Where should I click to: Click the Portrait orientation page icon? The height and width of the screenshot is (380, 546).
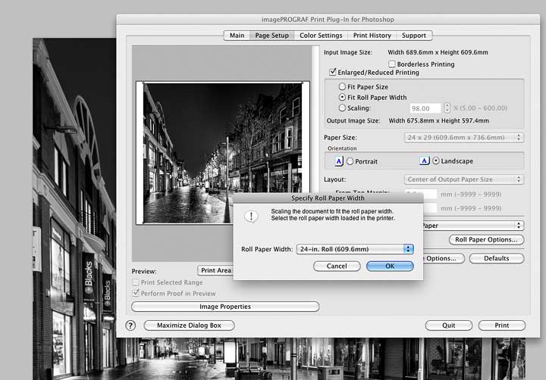339,161
